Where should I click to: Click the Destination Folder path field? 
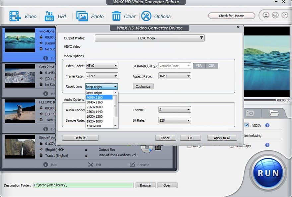(x=83, y=185)
